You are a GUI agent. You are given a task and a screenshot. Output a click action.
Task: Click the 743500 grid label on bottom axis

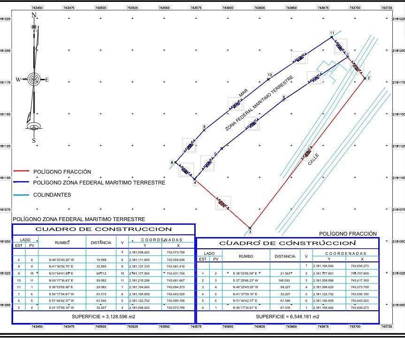tap(101, 327)
